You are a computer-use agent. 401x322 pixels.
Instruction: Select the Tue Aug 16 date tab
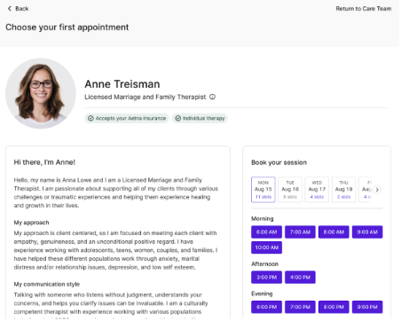click(x=290, y=190)
